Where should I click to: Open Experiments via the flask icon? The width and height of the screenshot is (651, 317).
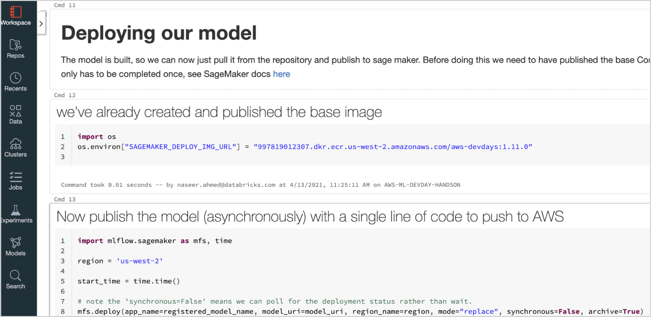[x=15, y=211]
